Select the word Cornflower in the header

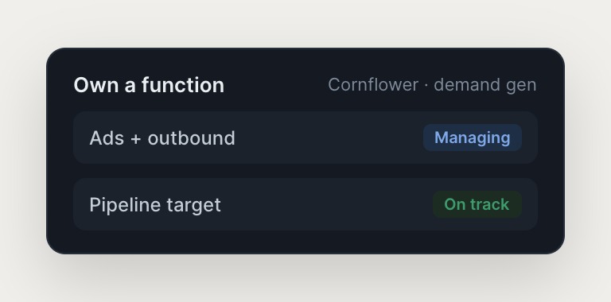pos(373,85)
